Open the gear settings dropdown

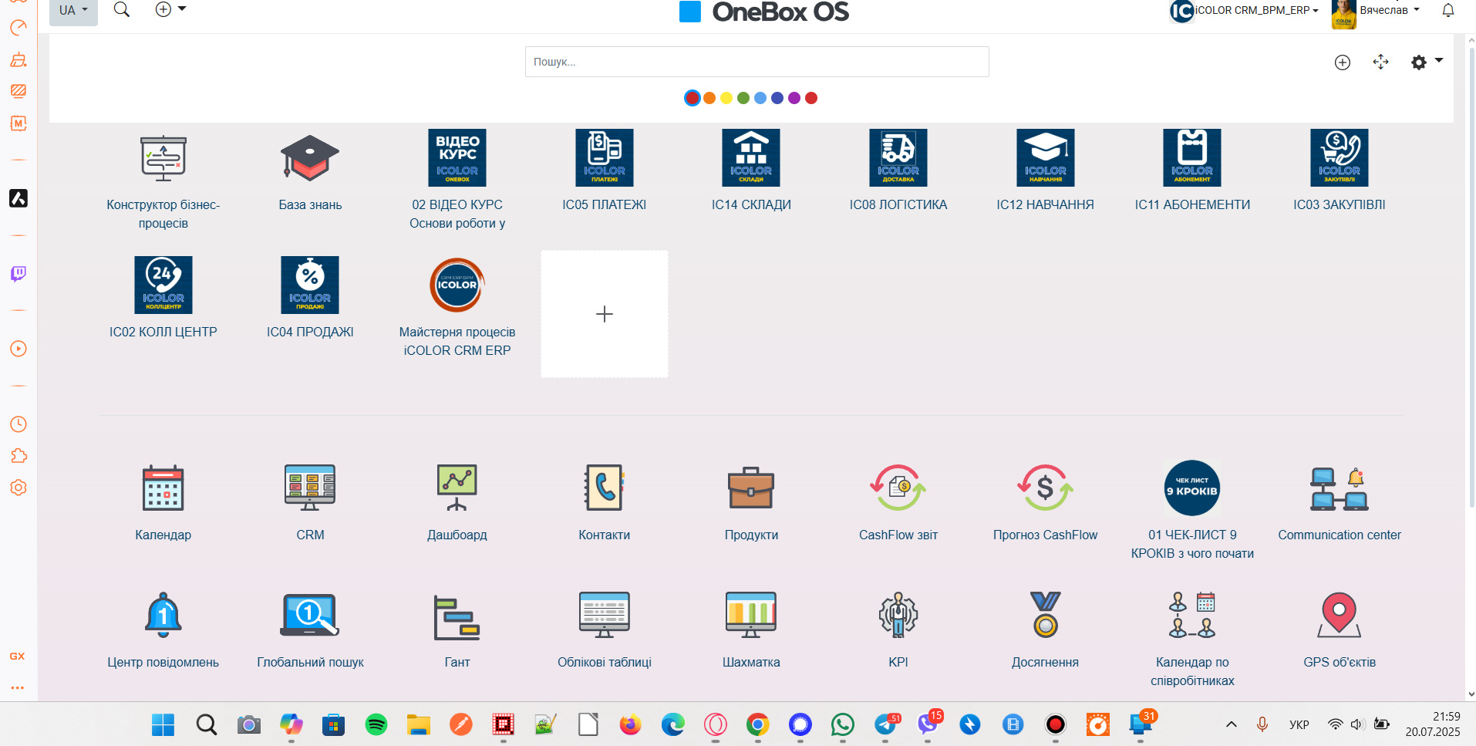pyautogui.click(x=1427, y=62)
